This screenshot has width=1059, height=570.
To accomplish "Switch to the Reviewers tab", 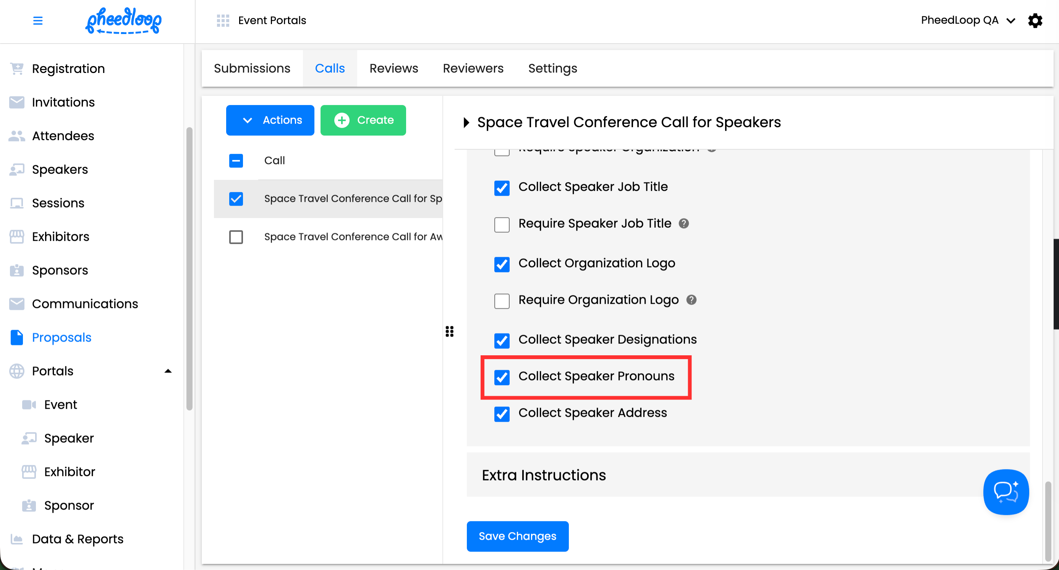I will 473,68.
